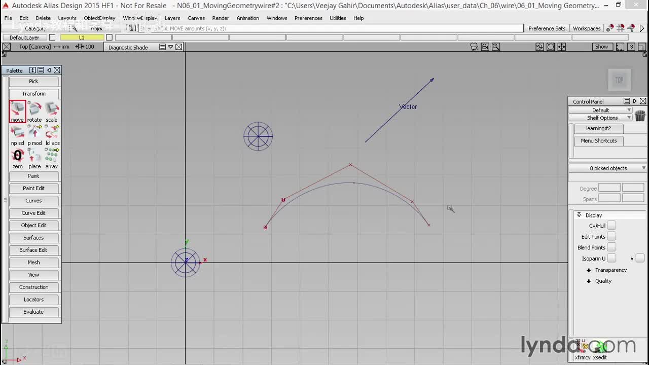Collapse the Display section
This screenshot has width=649, height=365.
click(579, 215)
